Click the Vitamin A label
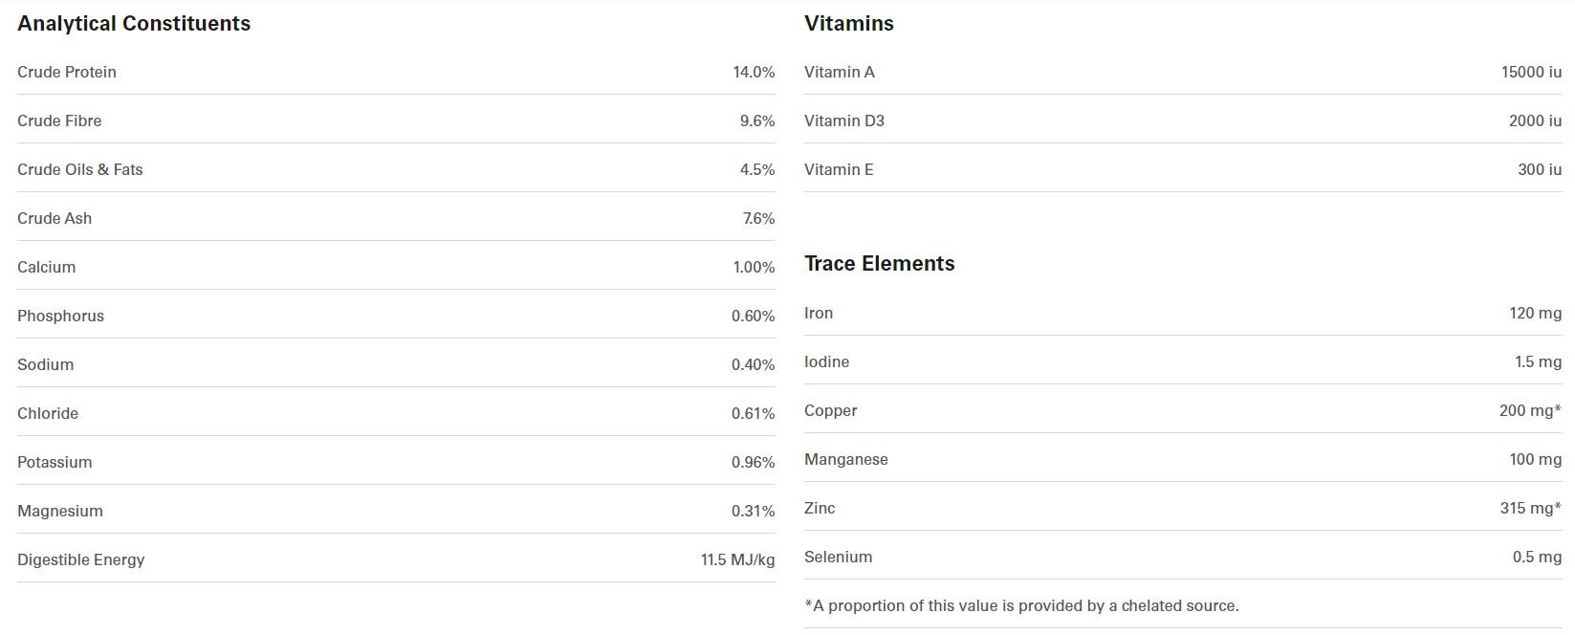Viewport: 1575px width, 635px height. (840, 73)
